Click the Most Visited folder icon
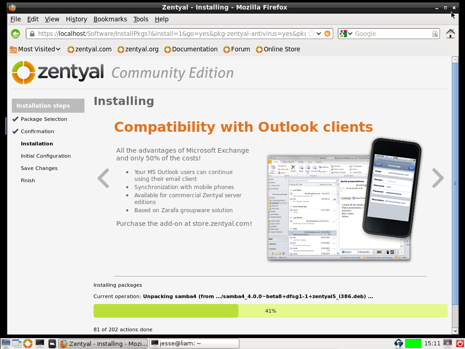 13,50
